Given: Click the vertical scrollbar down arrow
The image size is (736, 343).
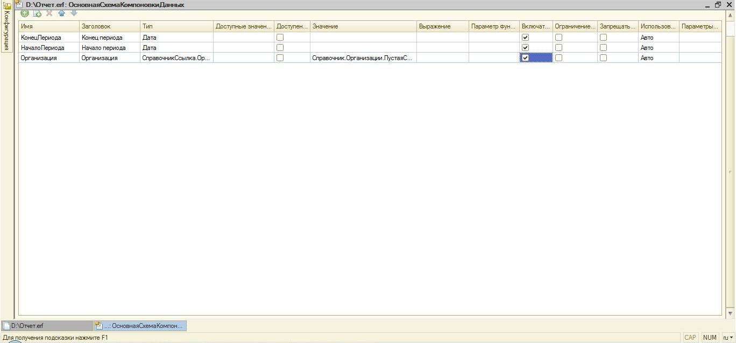Looking at the screenshot, I should coord(730,313).
